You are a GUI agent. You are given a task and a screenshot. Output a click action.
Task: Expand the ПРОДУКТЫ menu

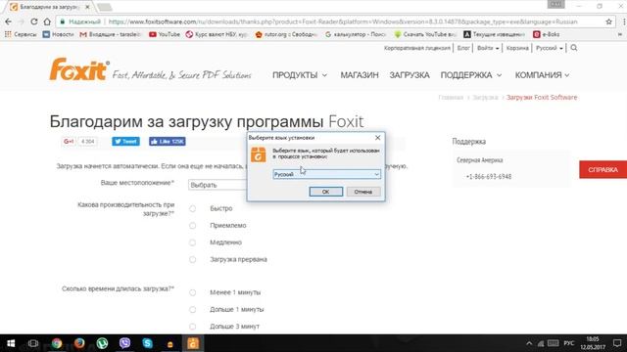coord(300,75)
